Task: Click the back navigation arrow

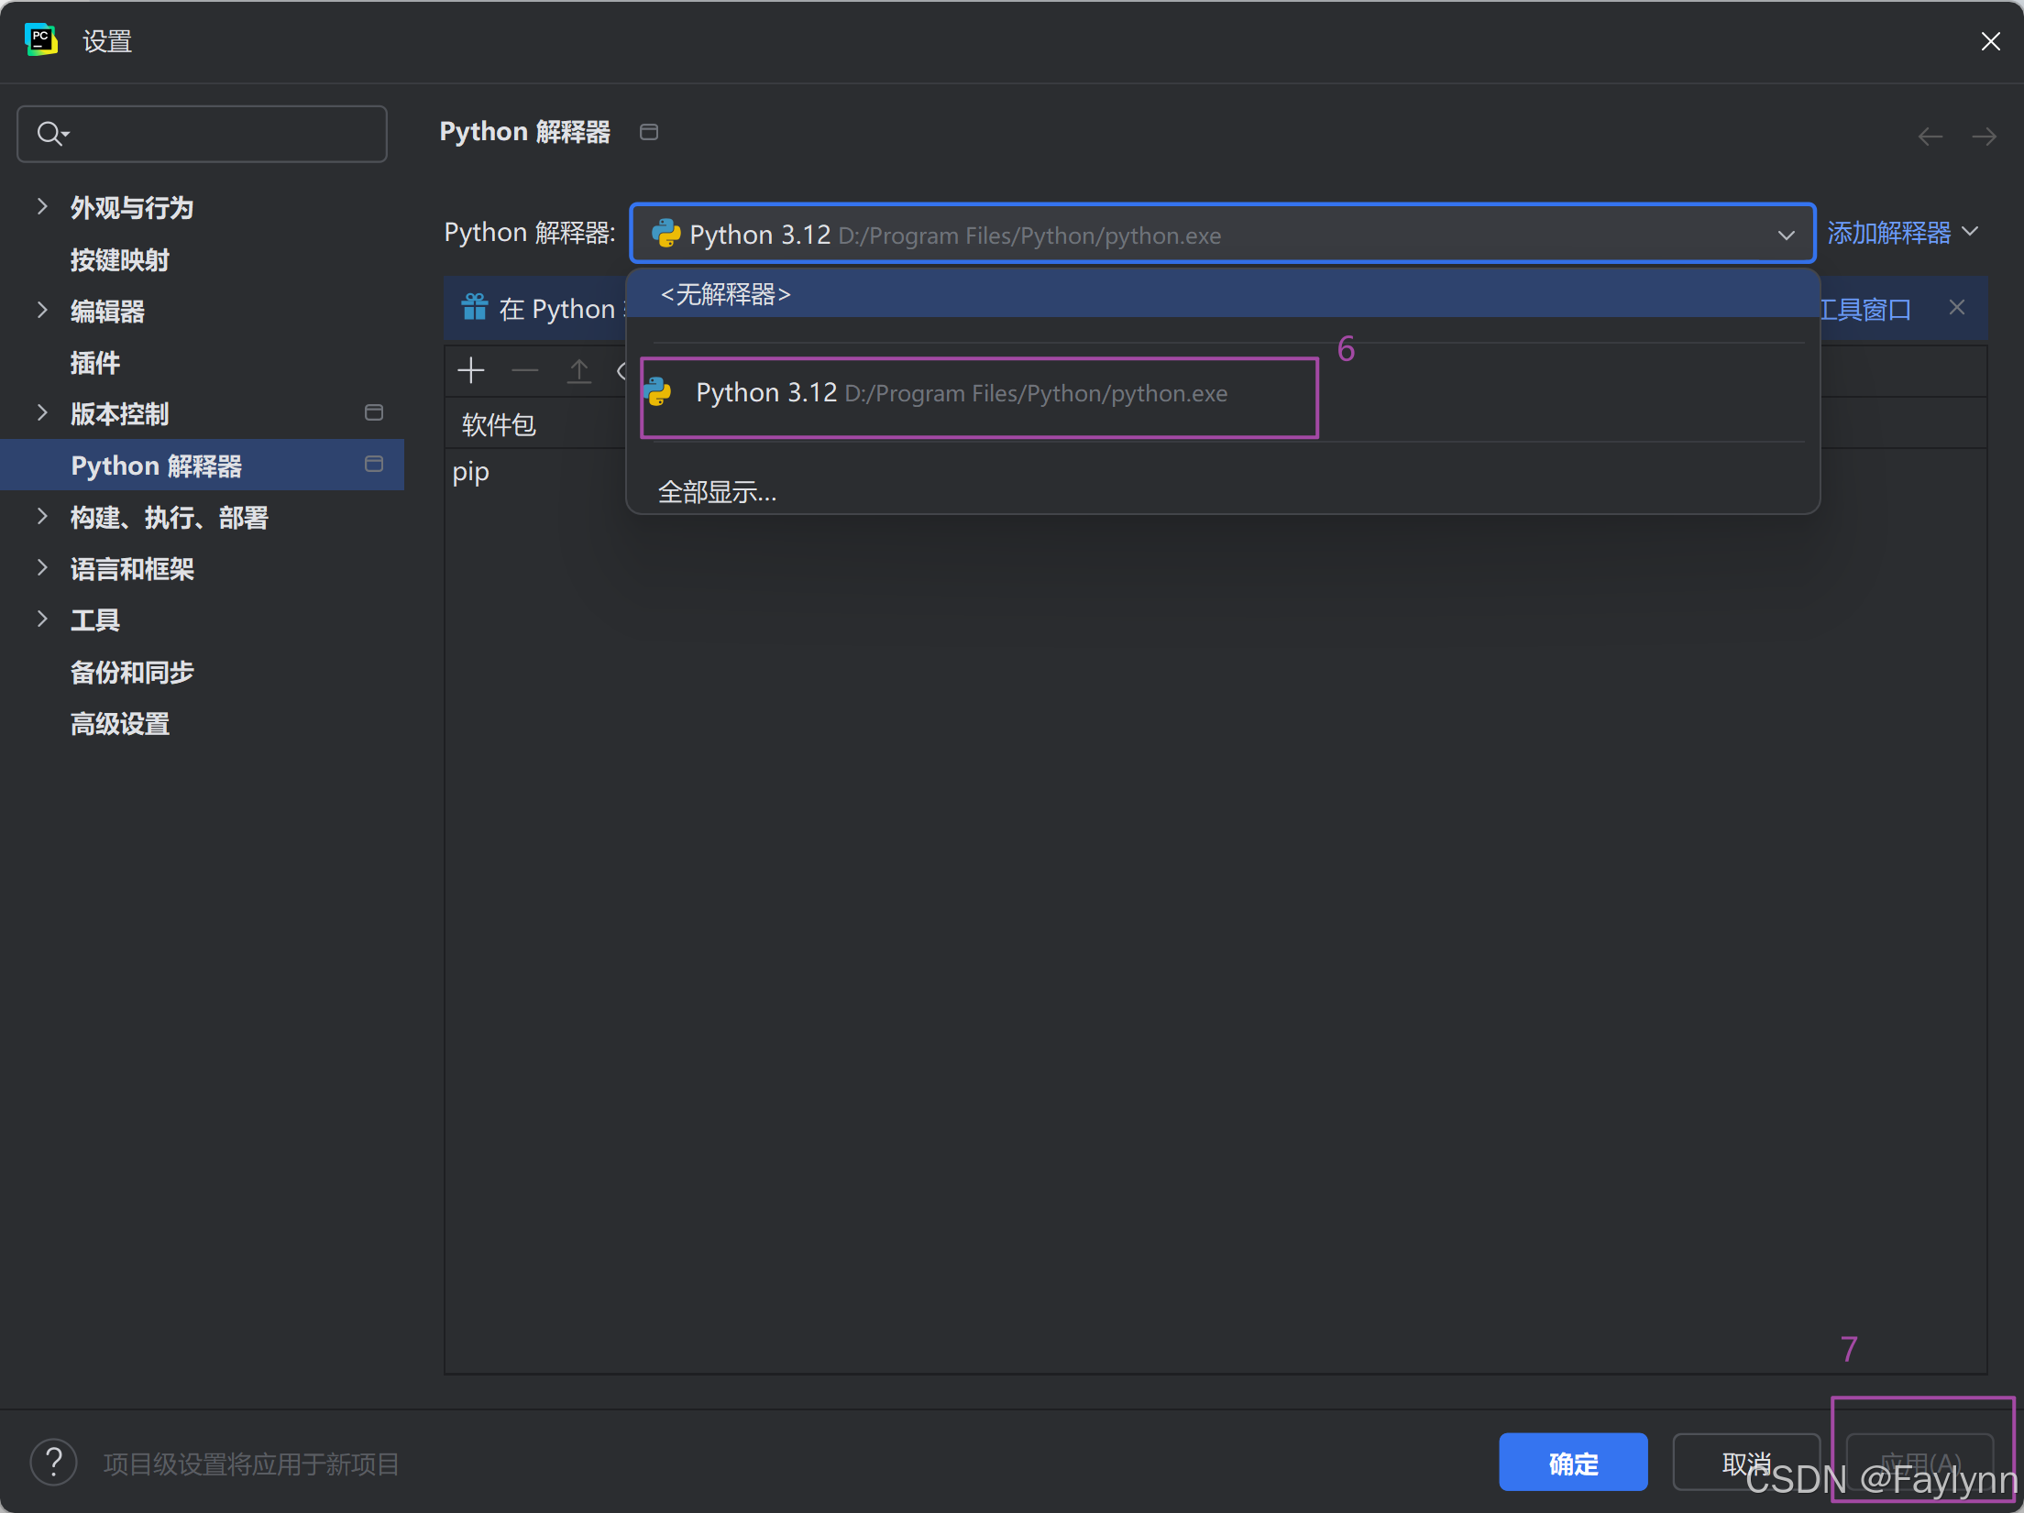Action: pos(1930,137)
